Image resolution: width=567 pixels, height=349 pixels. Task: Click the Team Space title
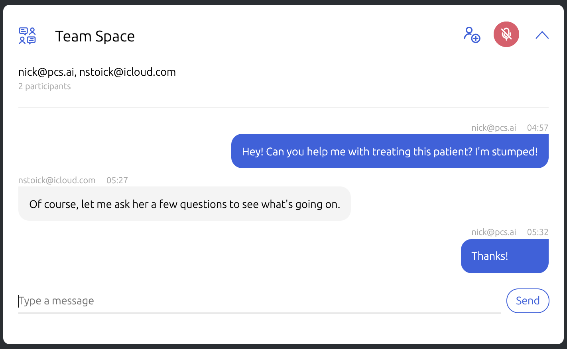(x=95, y=36)
